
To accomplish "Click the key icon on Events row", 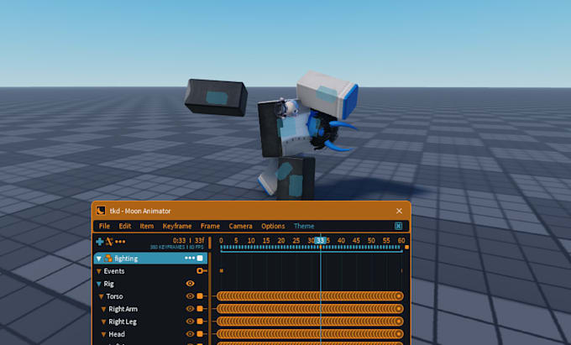I will pos(202,271).
